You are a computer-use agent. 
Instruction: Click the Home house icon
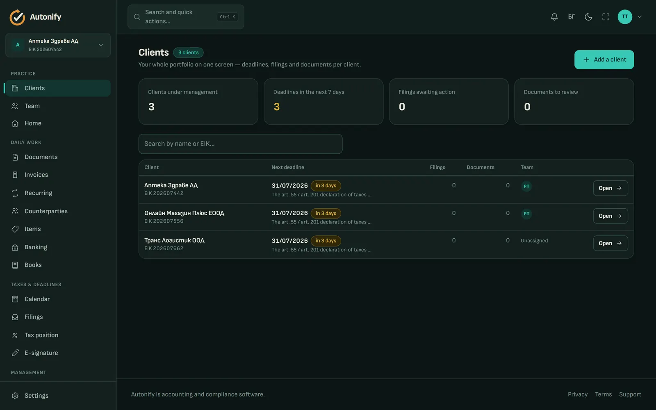[15, 123]
